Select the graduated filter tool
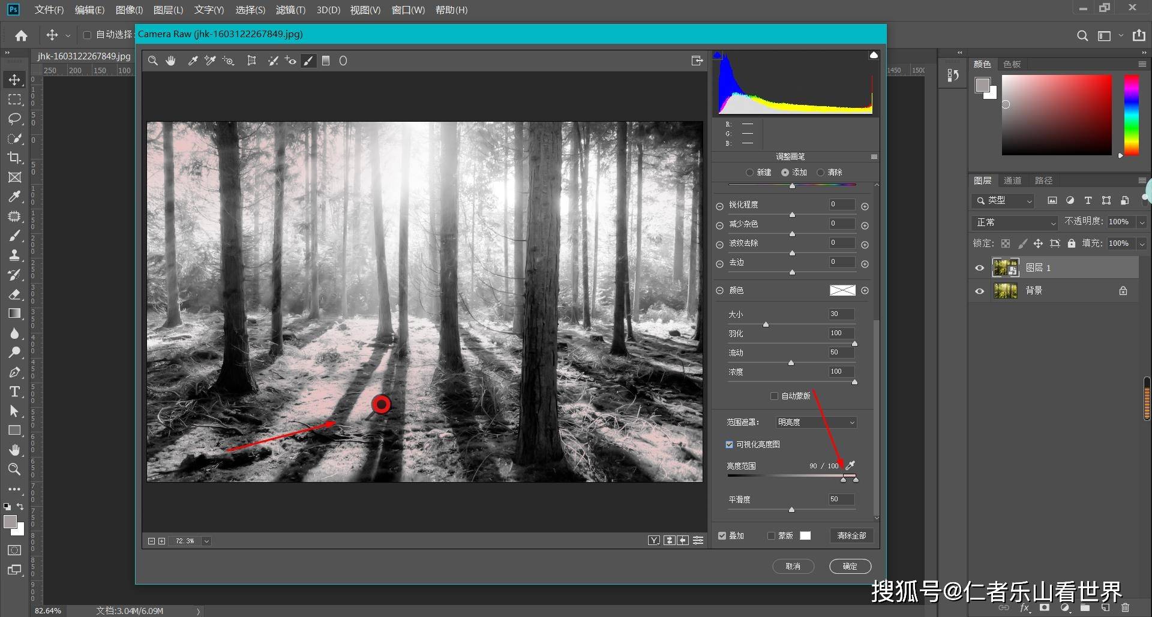Viewport: 1152px width, 617px height. (326, 61)
